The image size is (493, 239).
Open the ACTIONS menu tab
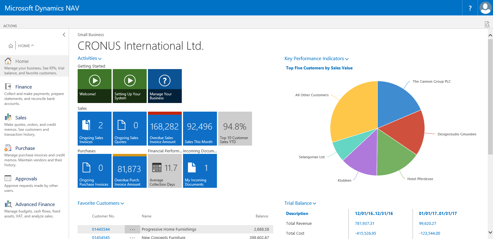(x=10, y=26)
